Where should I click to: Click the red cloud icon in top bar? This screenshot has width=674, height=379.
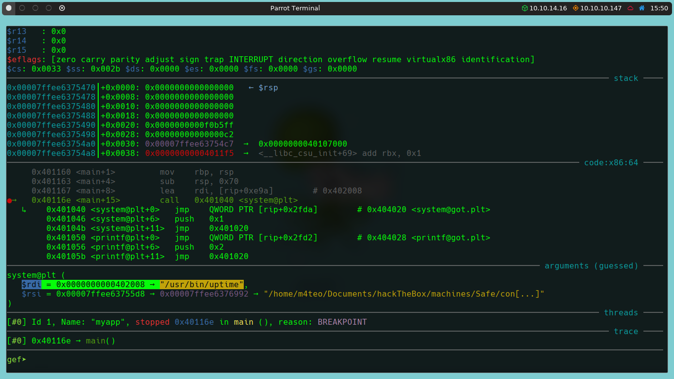point(630,8)
